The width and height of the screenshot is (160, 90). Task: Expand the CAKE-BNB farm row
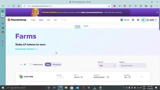142,76
